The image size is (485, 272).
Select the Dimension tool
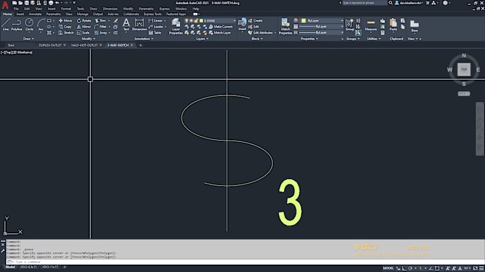139,25
